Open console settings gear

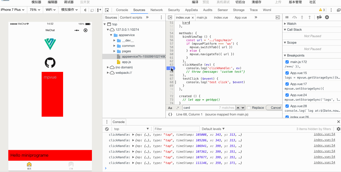point(338,129)
